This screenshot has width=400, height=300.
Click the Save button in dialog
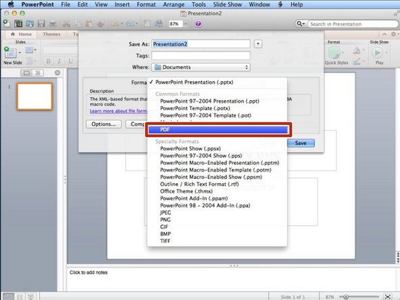click(x=301, y=143)
